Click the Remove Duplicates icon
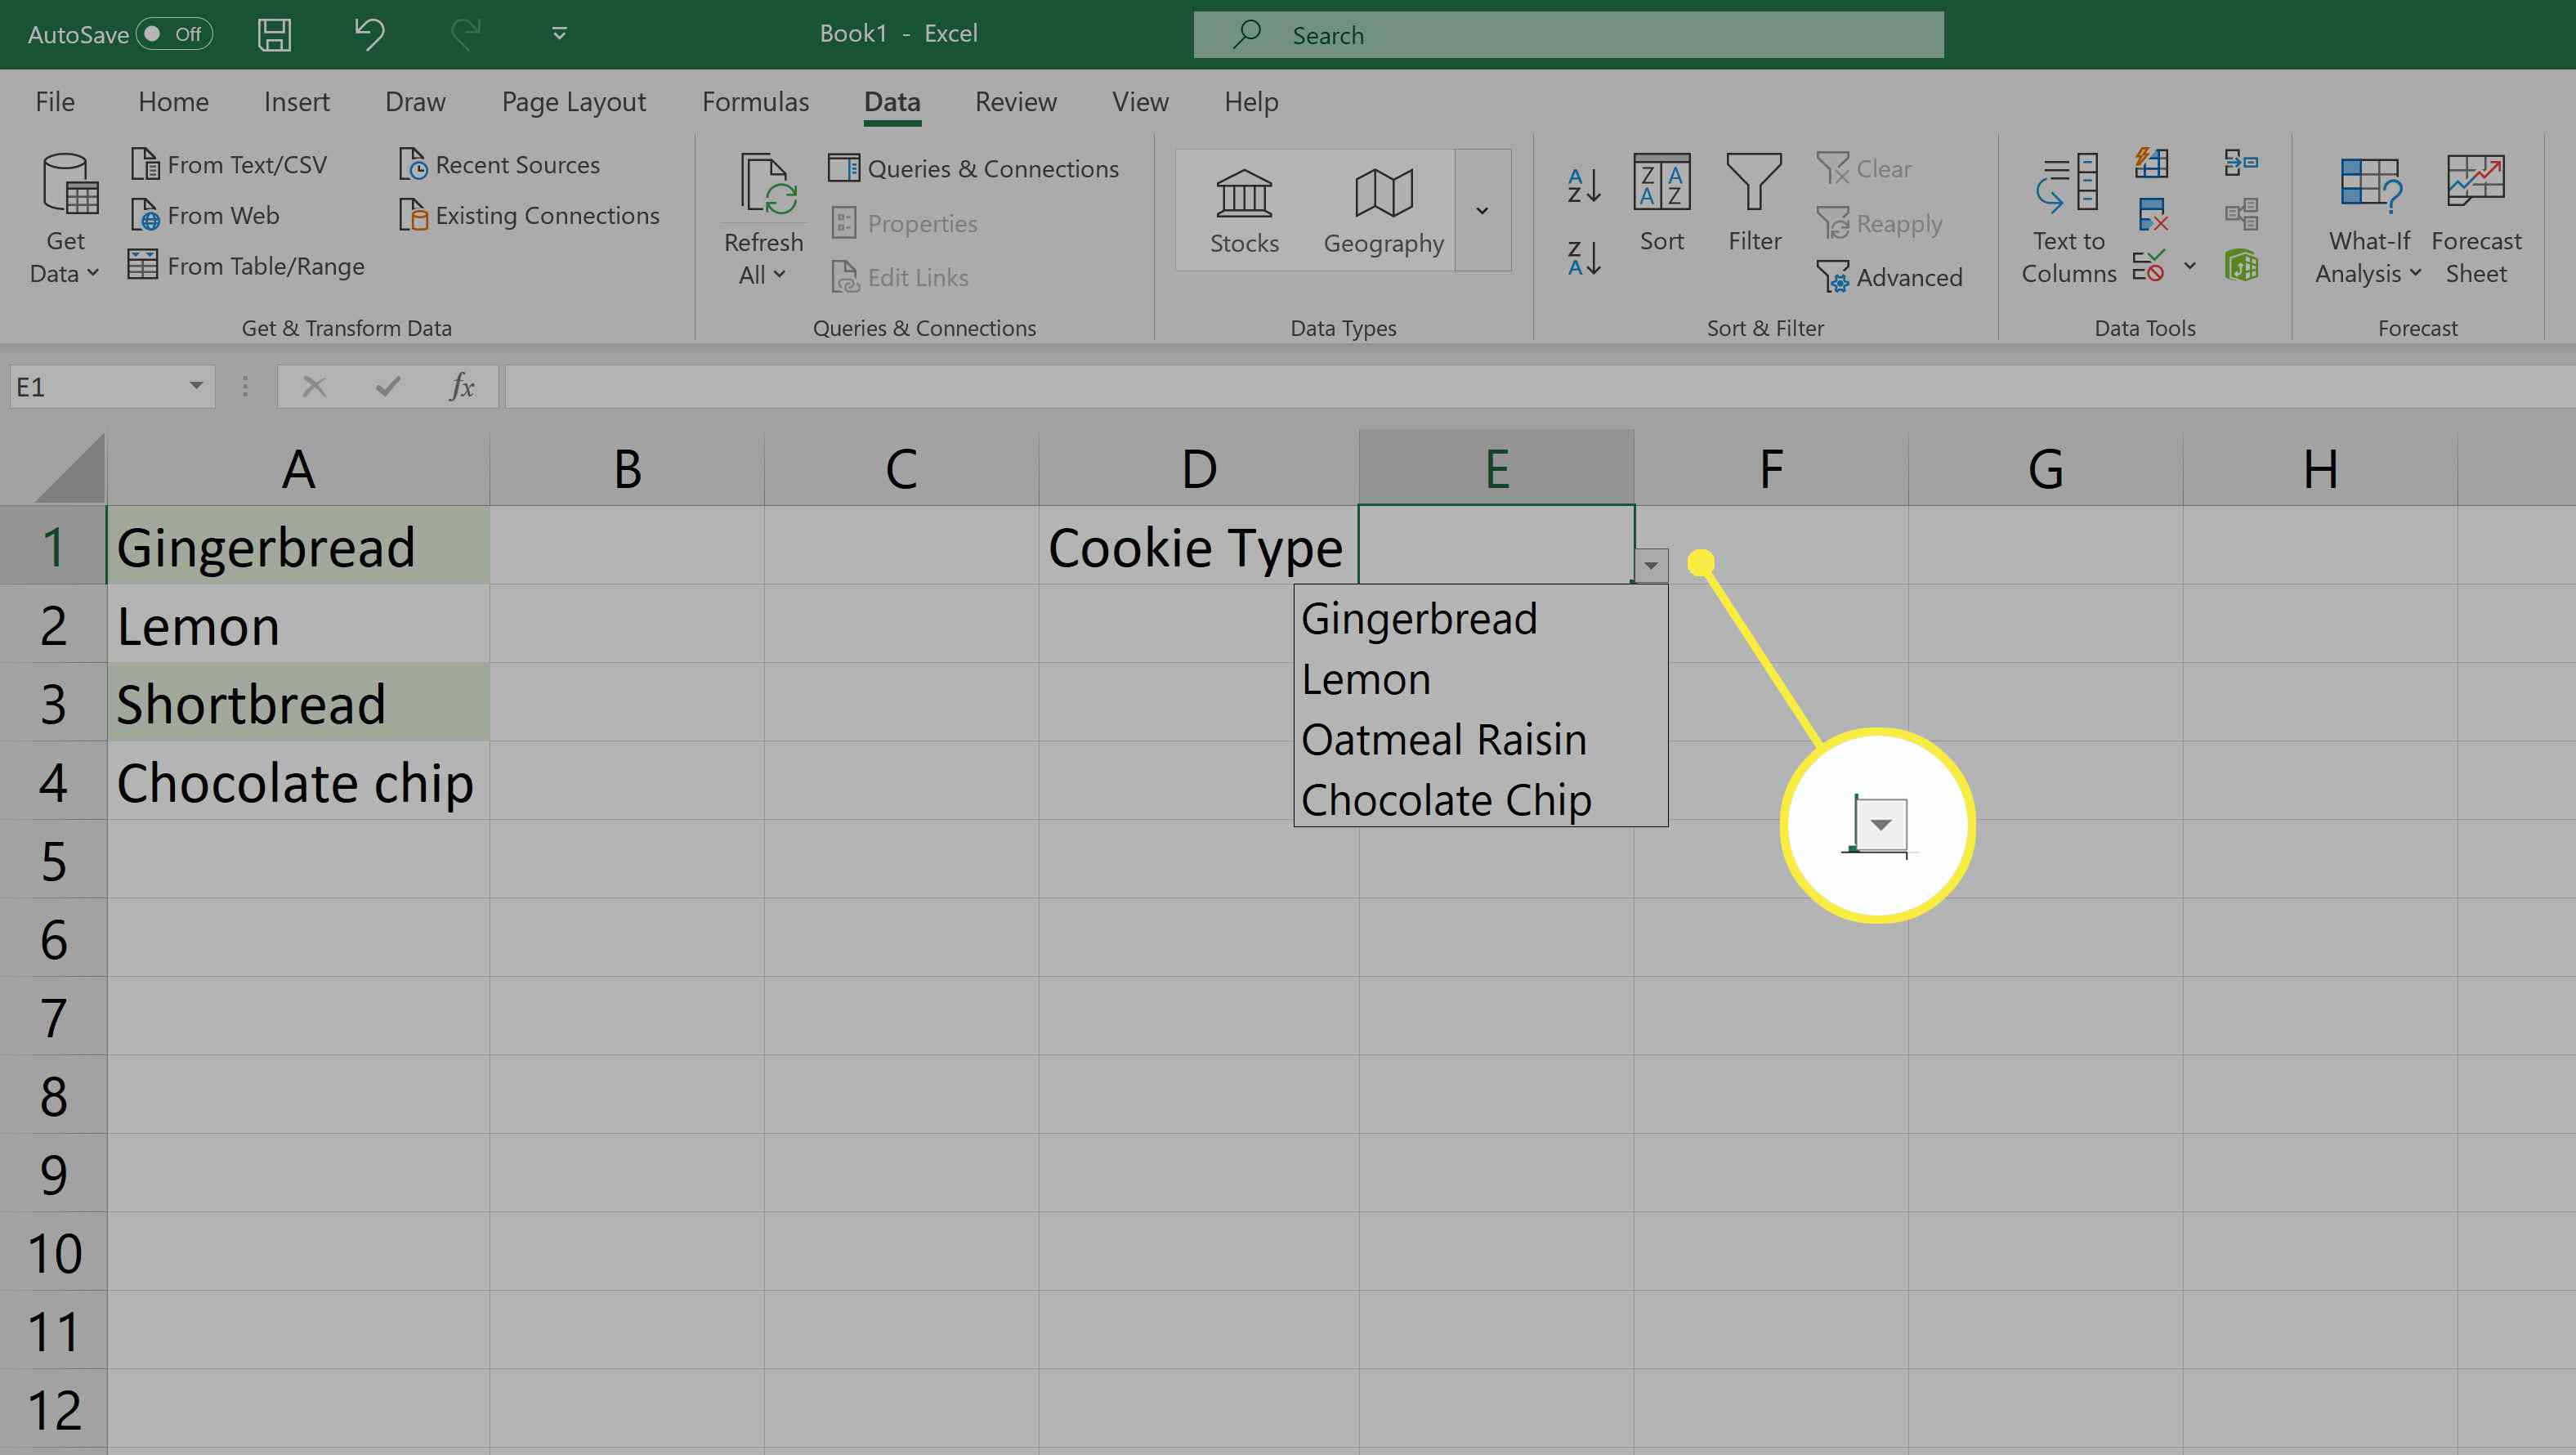Viewport: 2576px width, 1455px height. (2151, 215)
